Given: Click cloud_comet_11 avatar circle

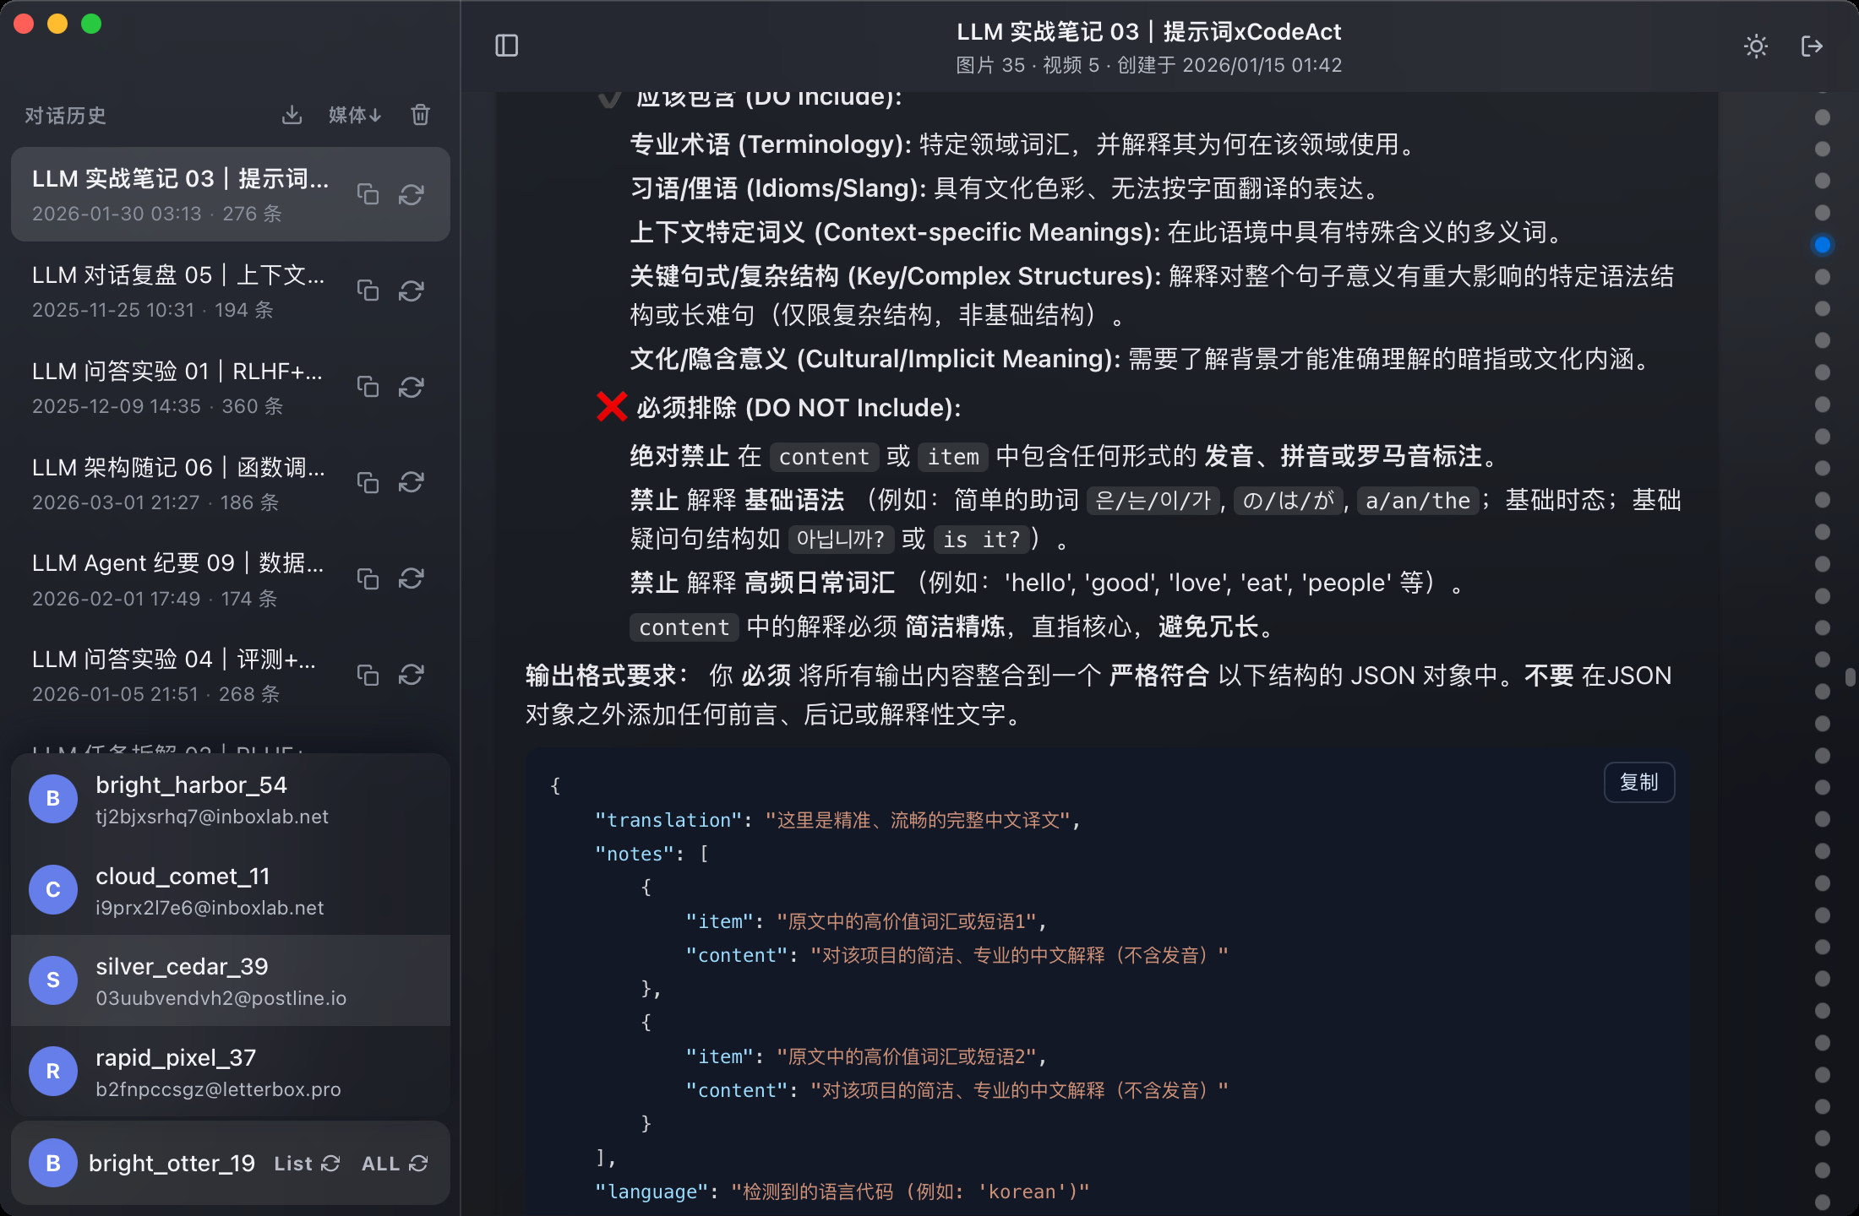Looking at the screenshot, I should (53, 890).
